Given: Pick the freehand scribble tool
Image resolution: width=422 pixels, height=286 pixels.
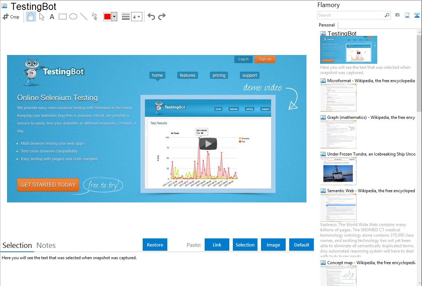Looking at the screenshot, I should (94, 17).
